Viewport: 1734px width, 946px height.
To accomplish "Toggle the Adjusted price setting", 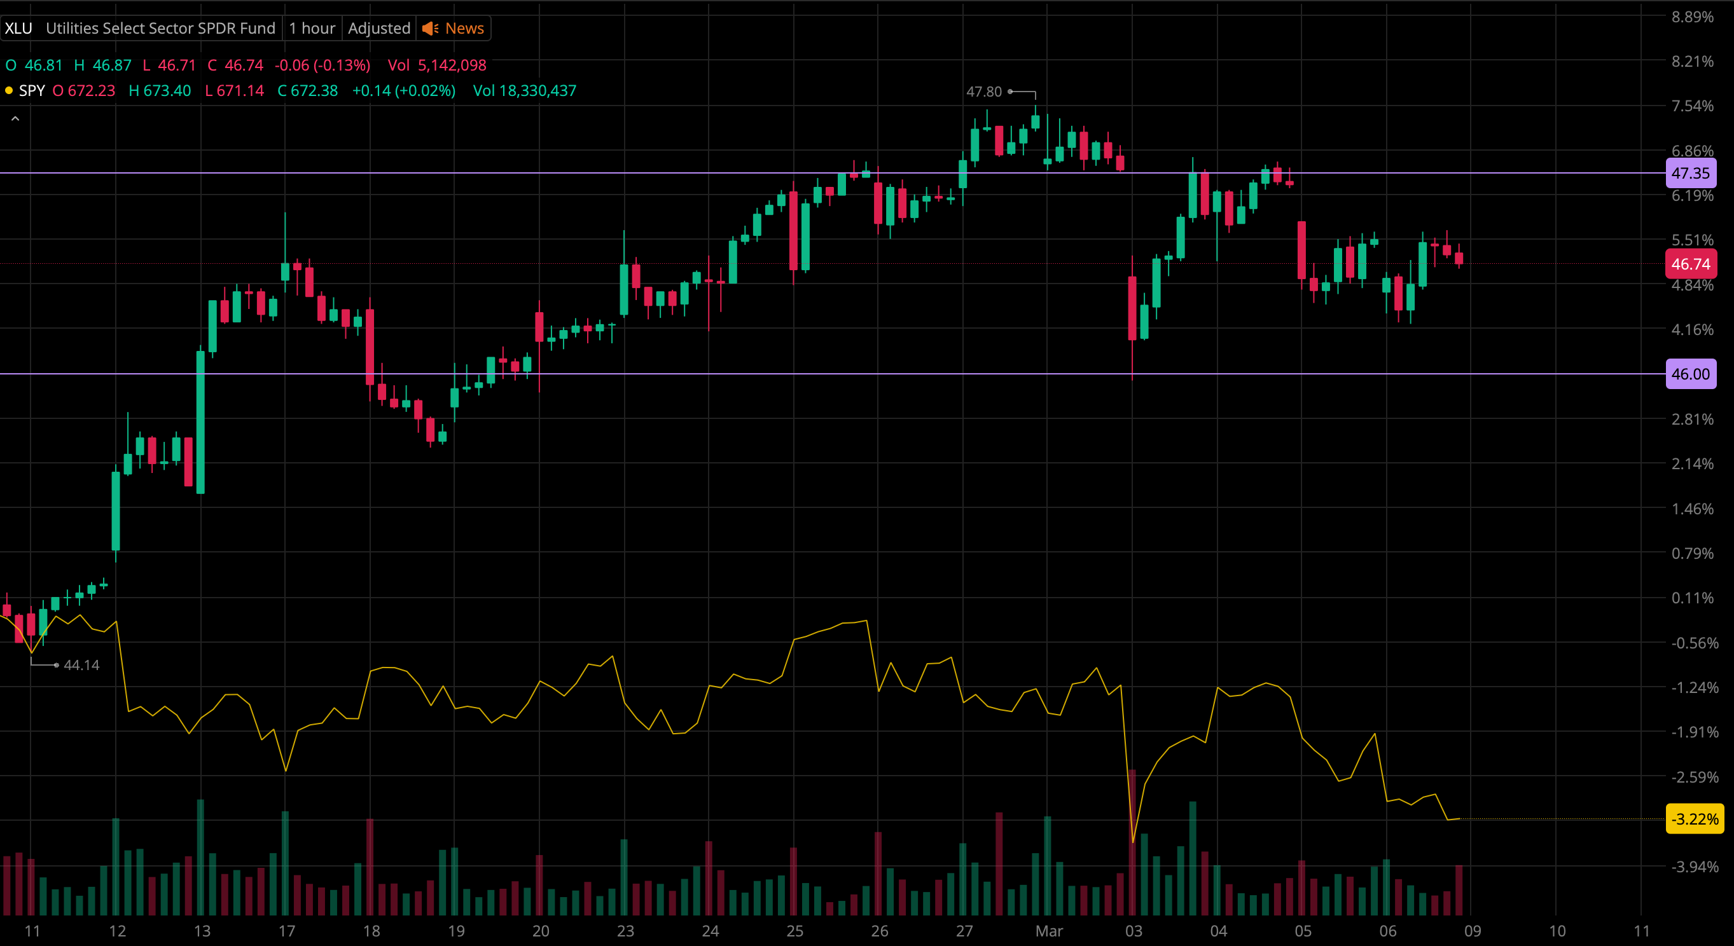I will pyautogui.click(x=379, y=28).
